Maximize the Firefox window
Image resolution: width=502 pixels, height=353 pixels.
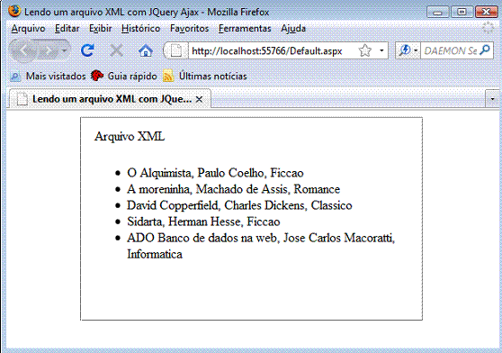point(462,12)
